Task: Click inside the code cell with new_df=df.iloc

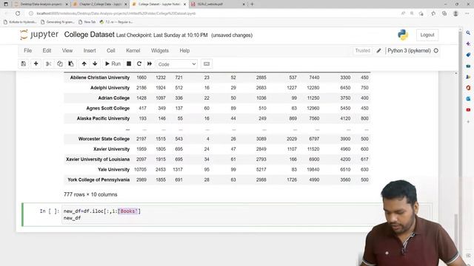Action: click(247, 214)
